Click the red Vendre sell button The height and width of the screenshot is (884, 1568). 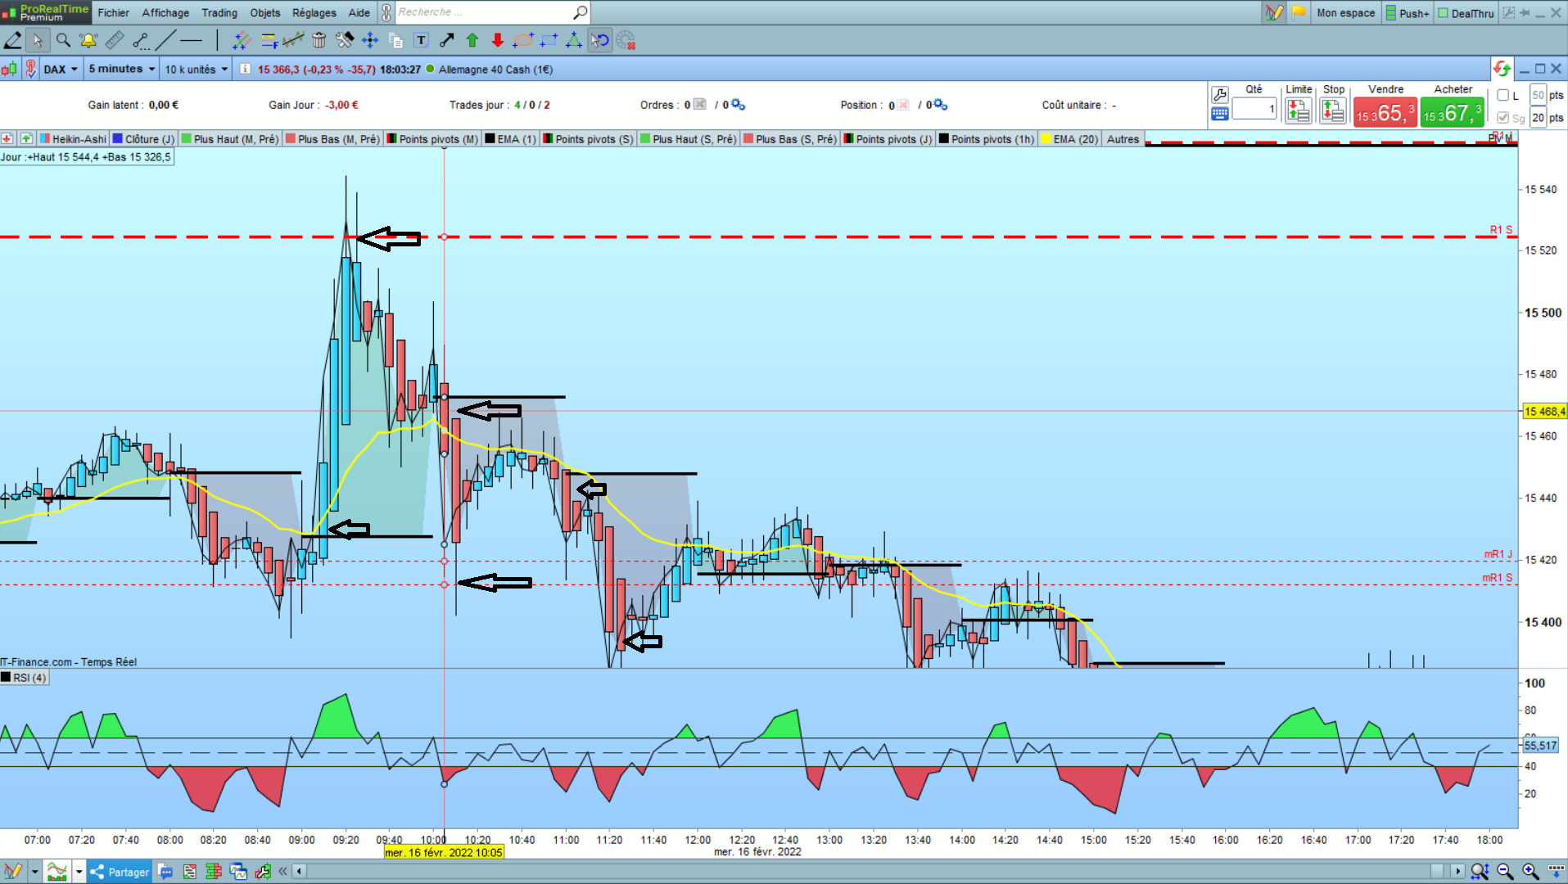pyautogui.click(x=1385, y=112)
